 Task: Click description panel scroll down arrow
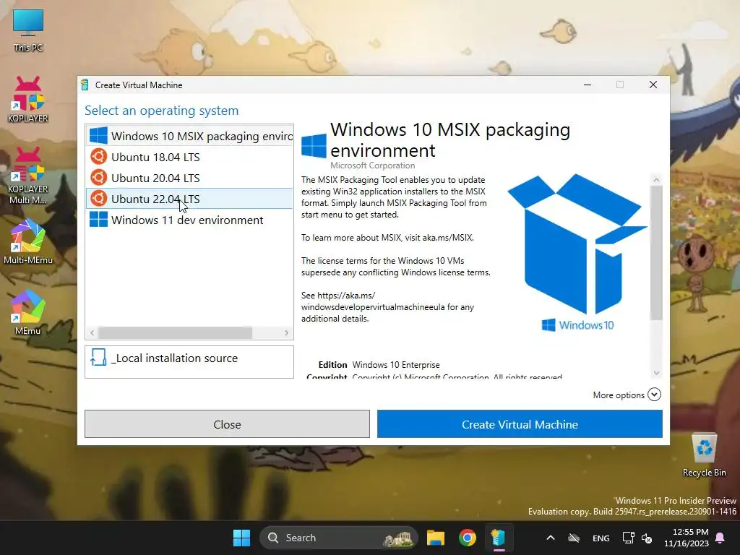click(x=656, y=373)
